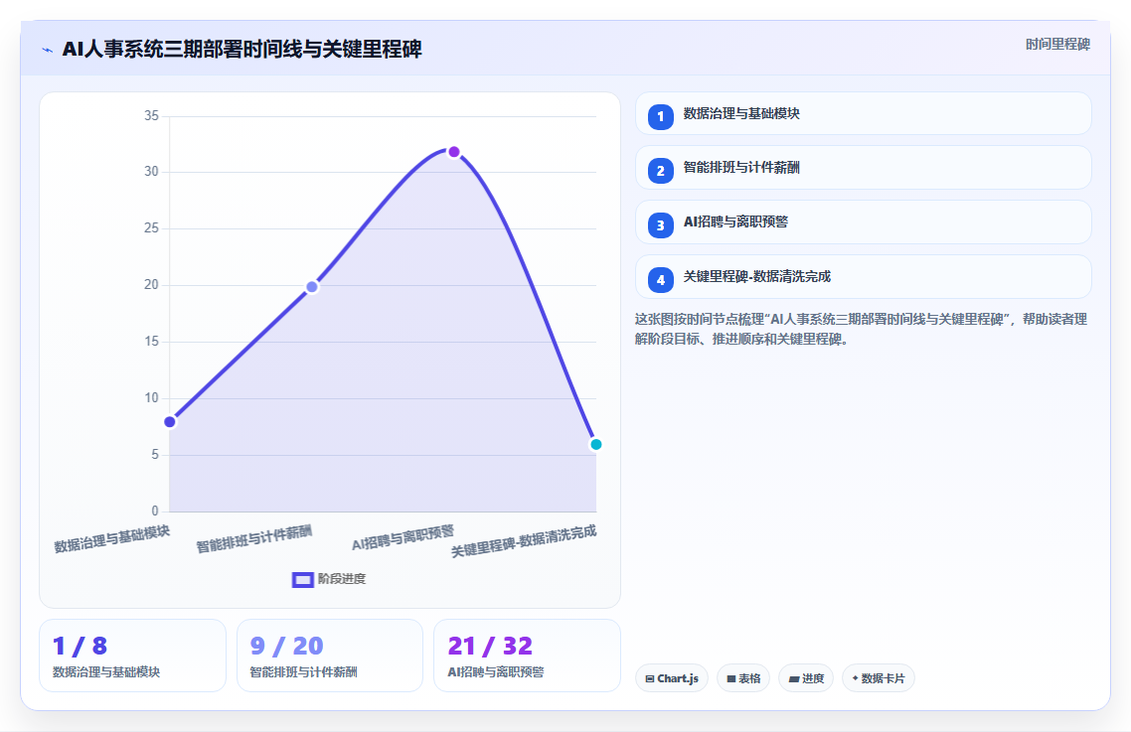
Task: Click number 2 badge for 智能排班与计件薪酬
Action: (x=660, y=171)
